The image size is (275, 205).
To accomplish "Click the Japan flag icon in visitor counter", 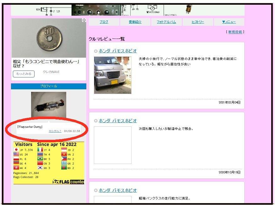I will tap(16, 150).
